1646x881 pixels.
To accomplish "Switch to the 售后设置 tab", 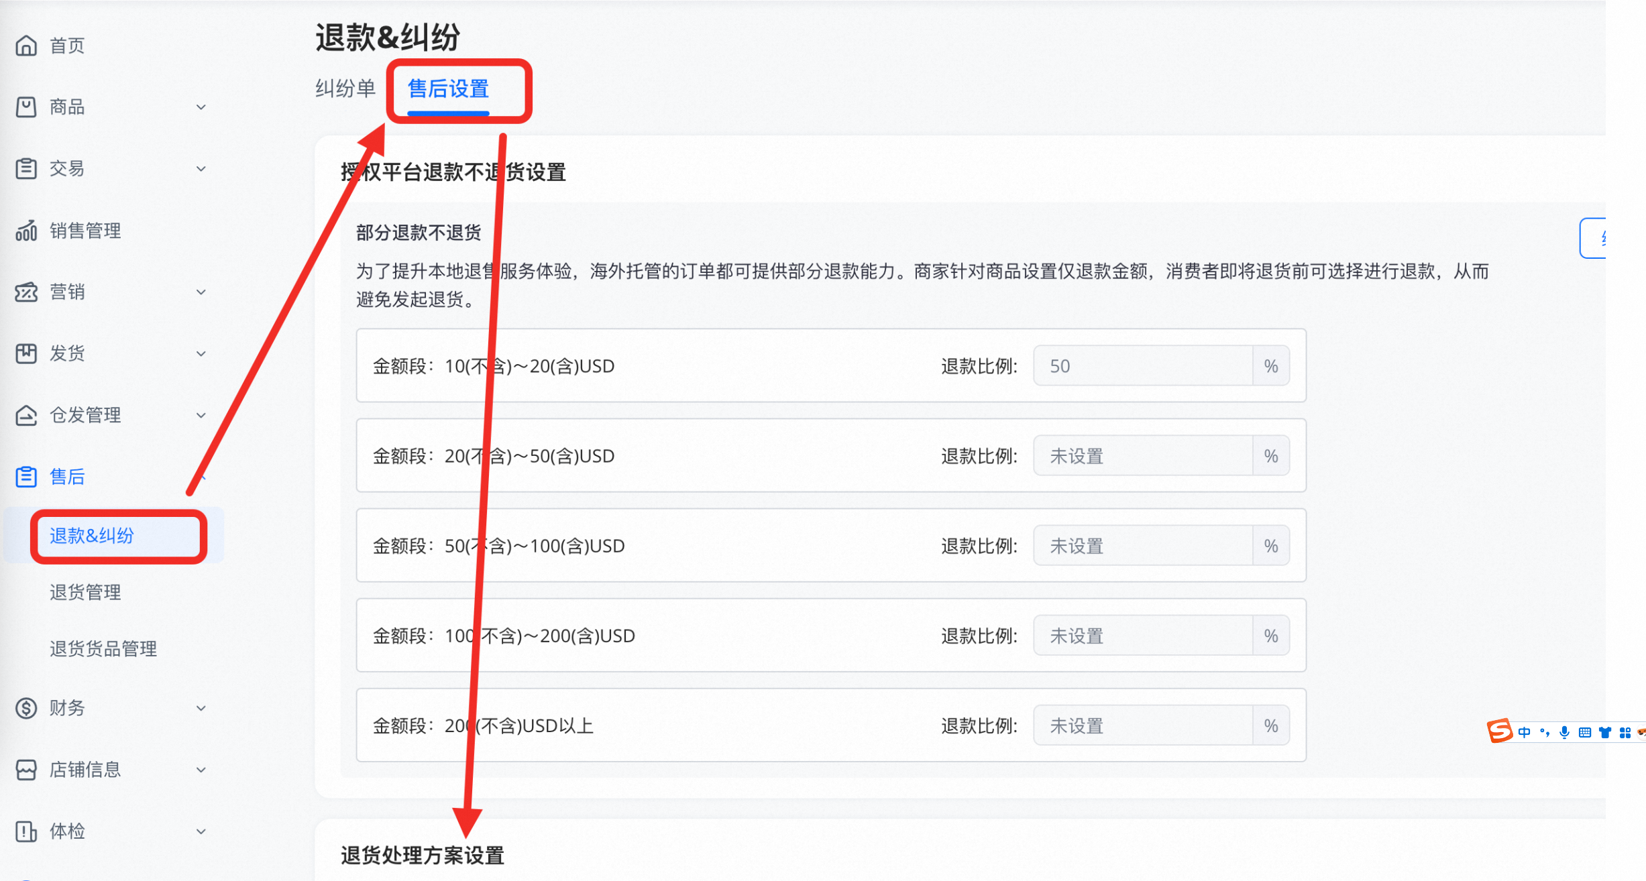I will tap(448, 88).
